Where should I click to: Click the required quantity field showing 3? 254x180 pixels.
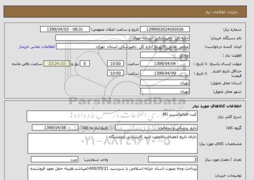click(173, 159)
